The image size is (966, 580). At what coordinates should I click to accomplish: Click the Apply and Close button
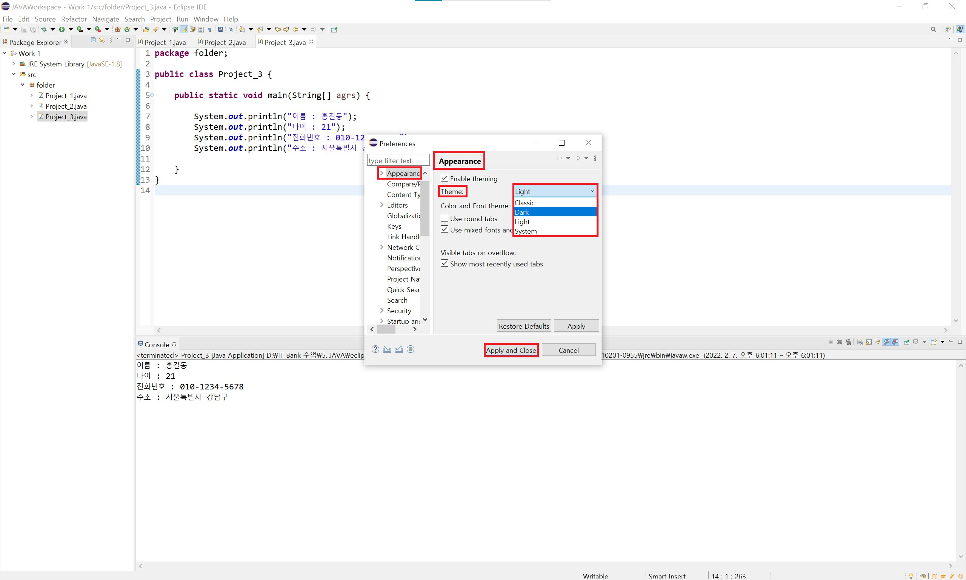[x=511, y=350]
